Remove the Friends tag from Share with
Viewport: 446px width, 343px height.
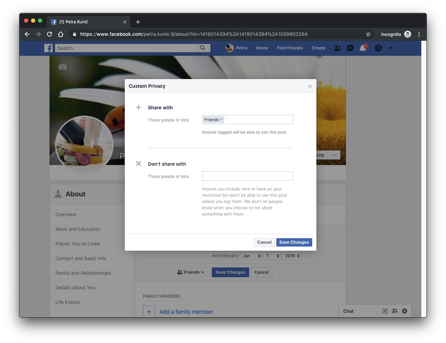tap(221, 119)
